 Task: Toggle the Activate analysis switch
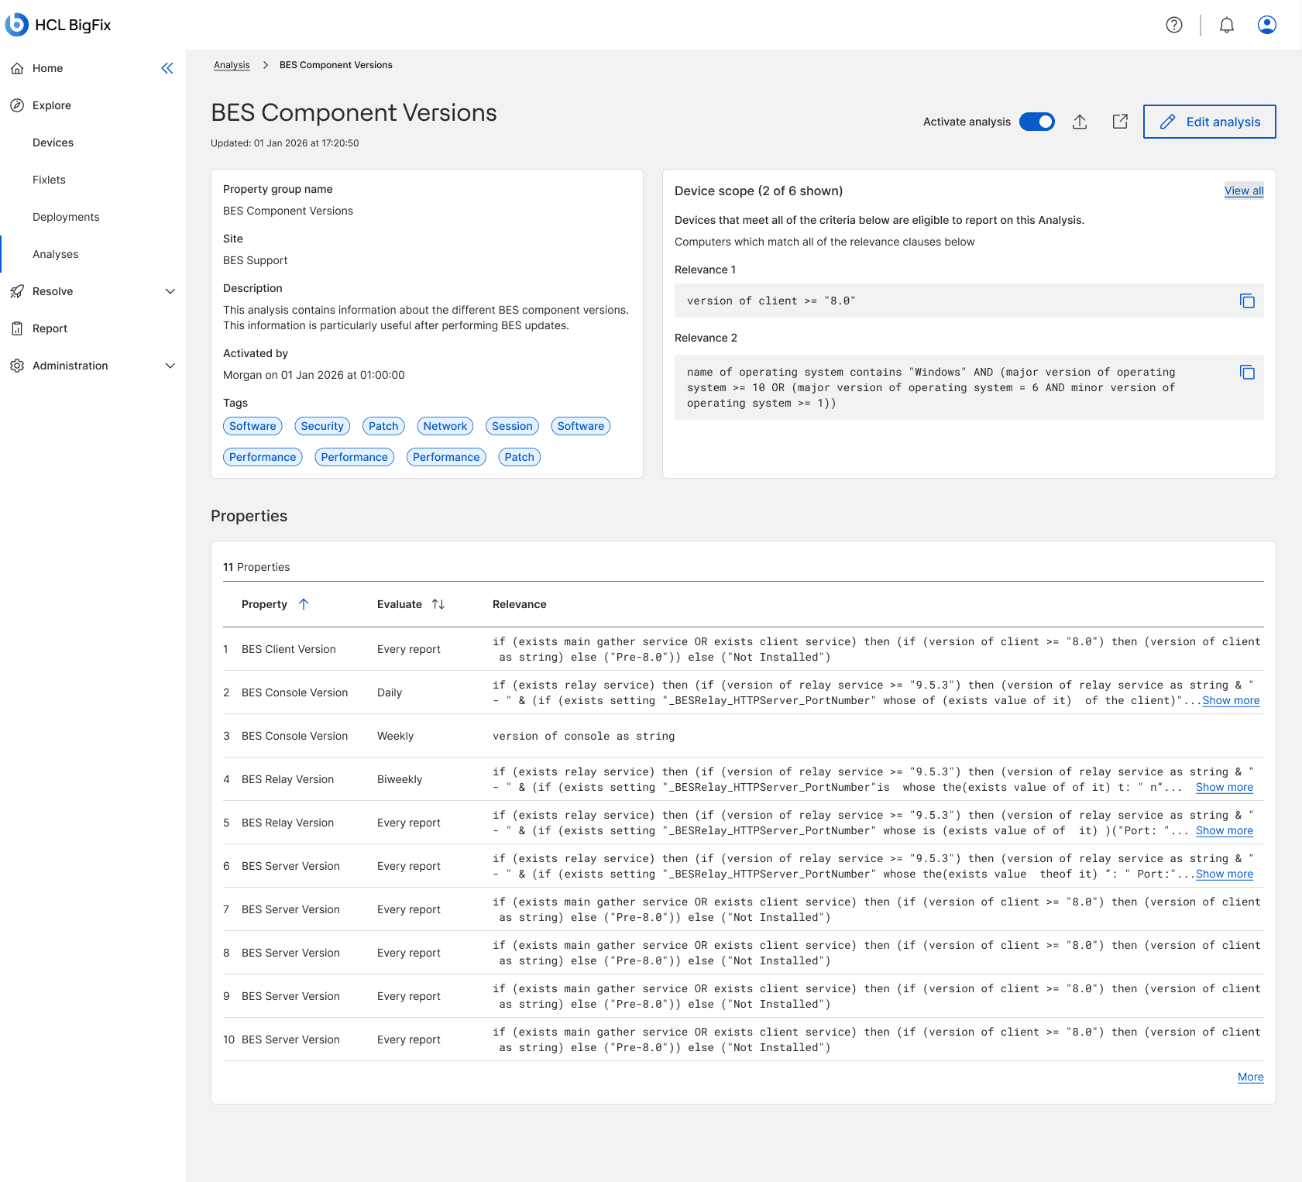point(1037,122)
